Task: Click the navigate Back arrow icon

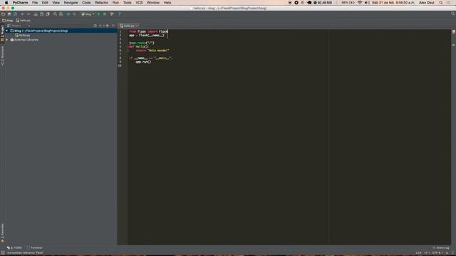Action: [68, 14]
